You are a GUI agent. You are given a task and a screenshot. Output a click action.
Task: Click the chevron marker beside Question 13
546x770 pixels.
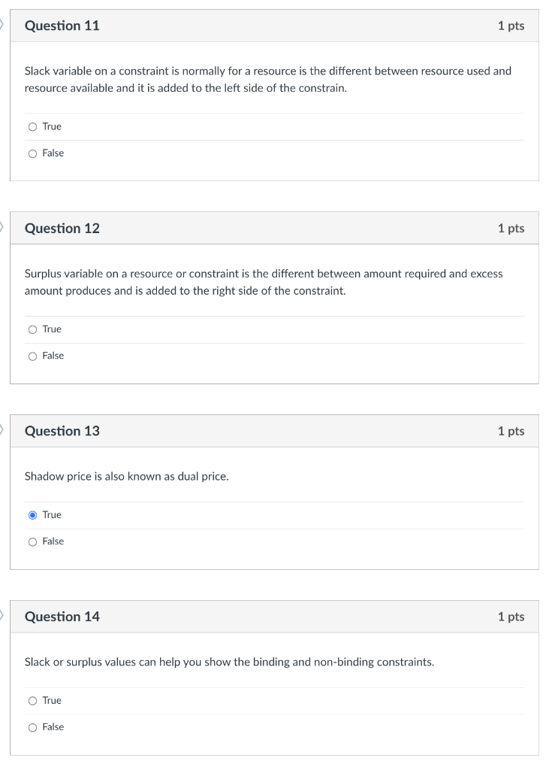click(2, 429)
